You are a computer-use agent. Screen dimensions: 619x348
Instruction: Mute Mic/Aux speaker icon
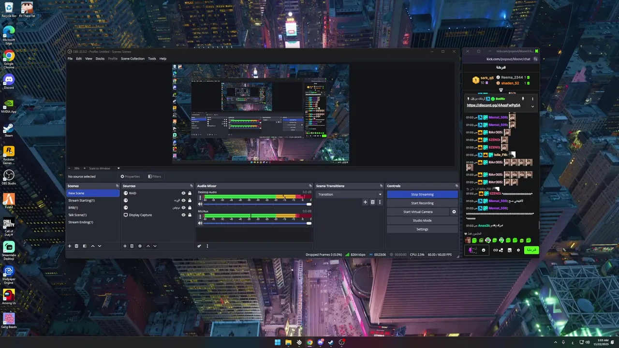200,223
